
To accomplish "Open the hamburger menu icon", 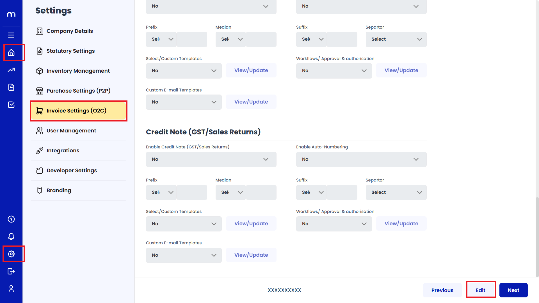I will click(x=11, y=35).
